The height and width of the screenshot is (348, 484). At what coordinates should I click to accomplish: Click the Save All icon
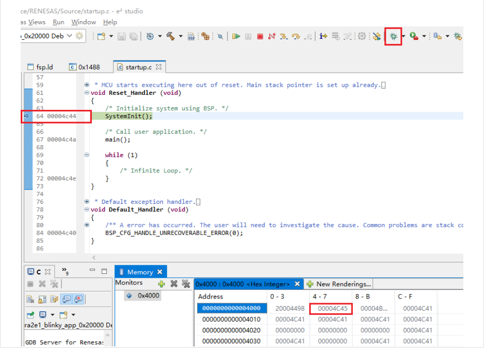[x=133, y=36]
